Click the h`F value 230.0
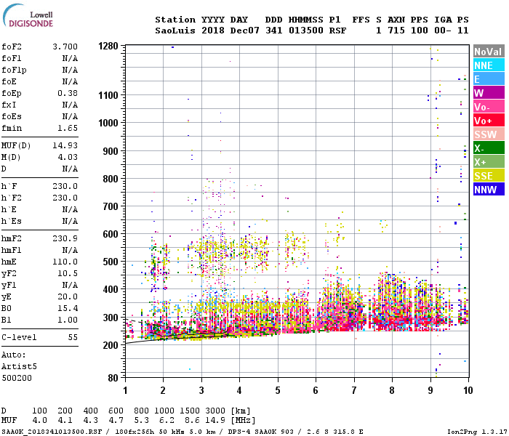Image resolution: width=509 pixels, height=436 pixels. 65,187
